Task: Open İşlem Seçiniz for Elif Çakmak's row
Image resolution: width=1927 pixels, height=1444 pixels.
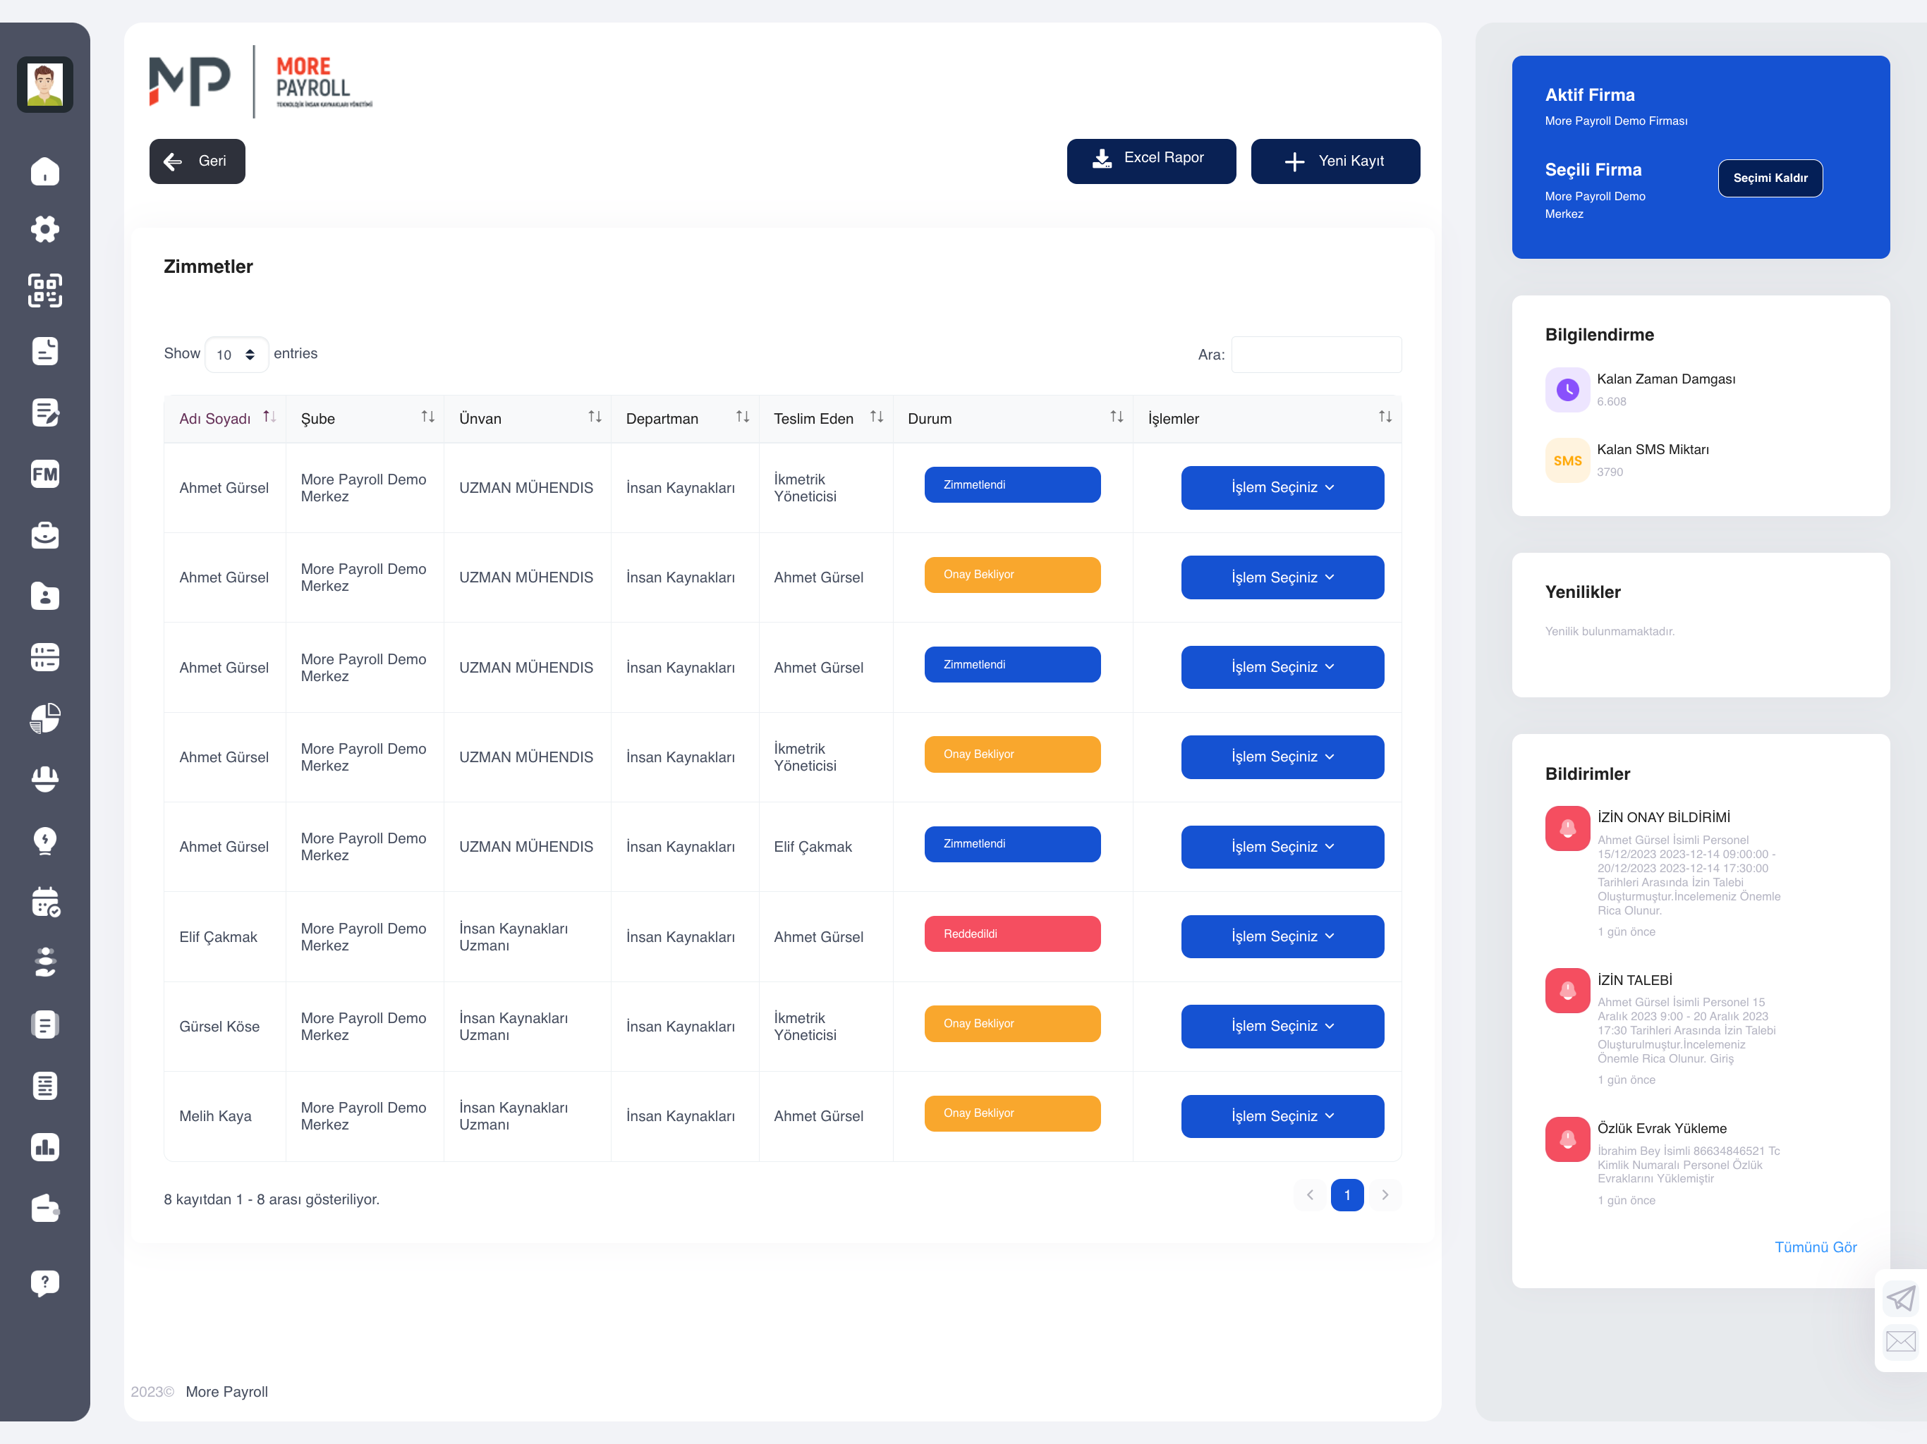Action: [x=1282, y=936]
